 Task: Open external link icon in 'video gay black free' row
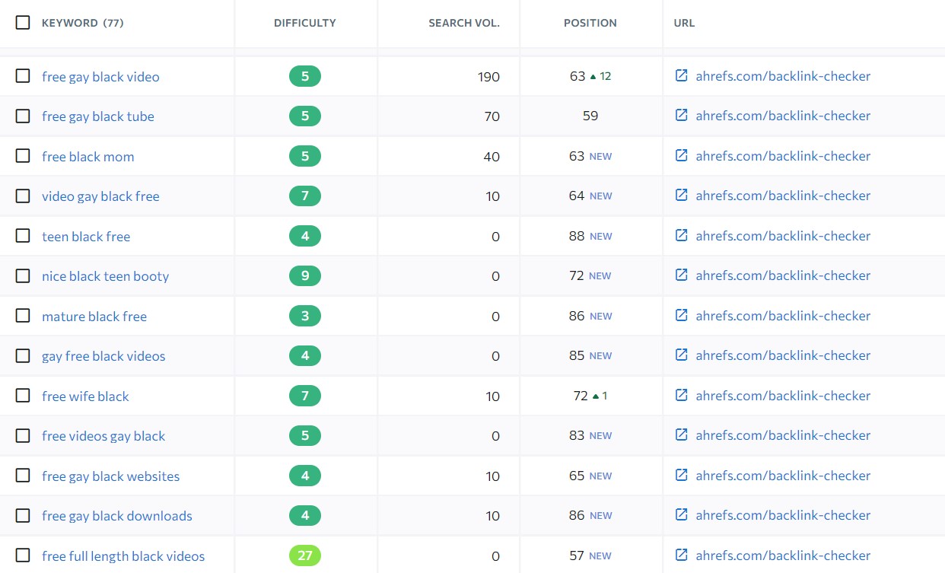click(x=682, y=195)
